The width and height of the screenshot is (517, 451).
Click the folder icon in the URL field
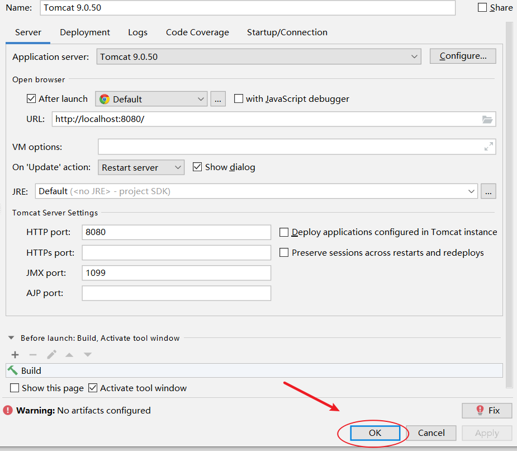click(487, 120)
